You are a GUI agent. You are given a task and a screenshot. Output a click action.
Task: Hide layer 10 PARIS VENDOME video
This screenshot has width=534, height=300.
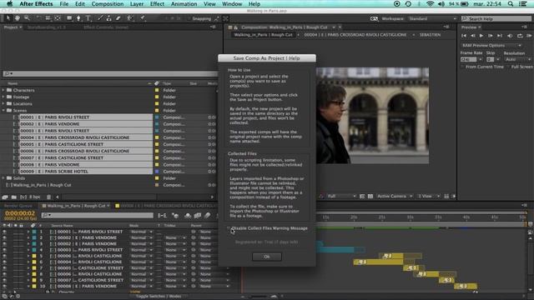point(4,286)
